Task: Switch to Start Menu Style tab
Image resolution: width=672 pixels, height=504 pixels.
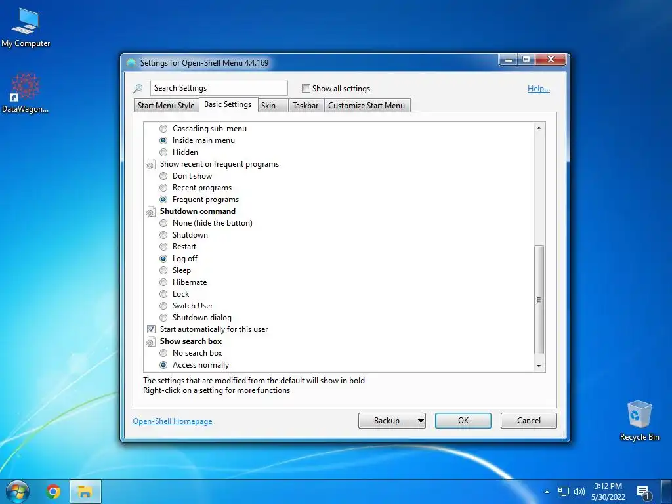Action: click(166, 106)
